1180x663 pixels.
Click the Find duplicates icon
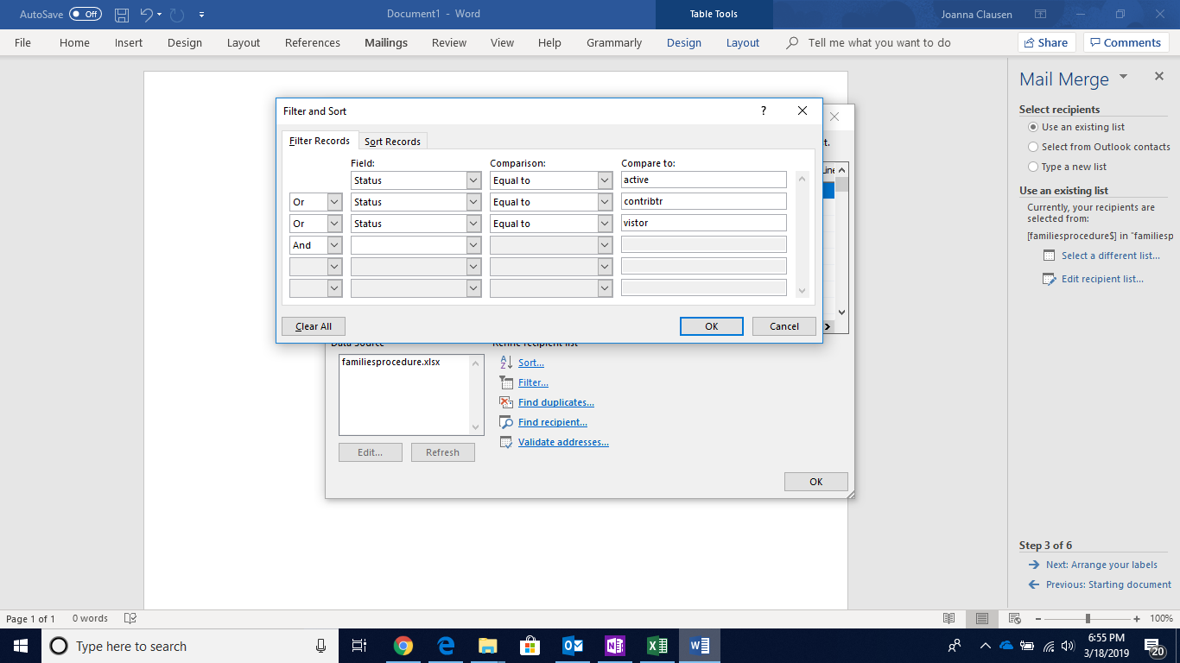click(507, 402)
